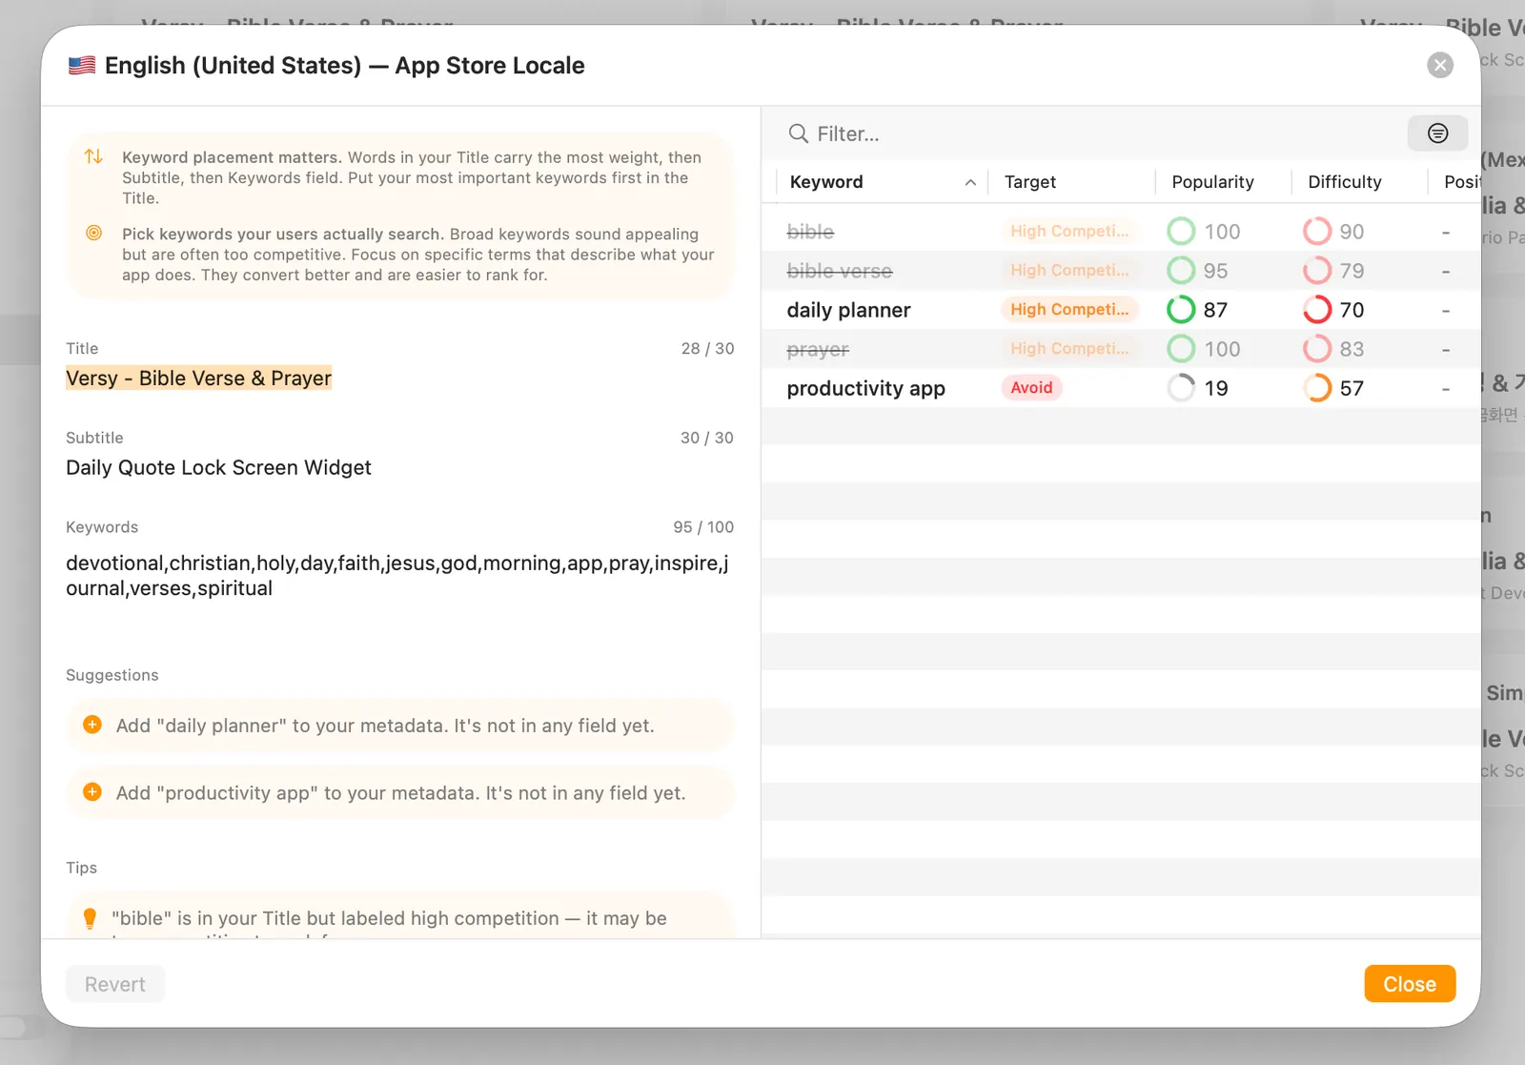Click the search magnifier icon
This screenshot has height=1065, width=1525.
click(798, 133)
